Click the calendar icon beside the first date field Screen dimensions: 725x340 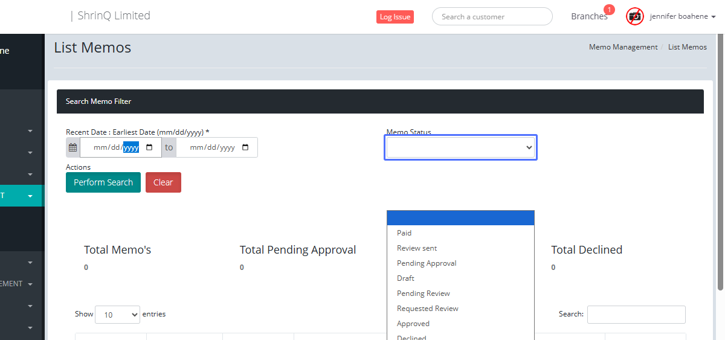coord(72,147)
